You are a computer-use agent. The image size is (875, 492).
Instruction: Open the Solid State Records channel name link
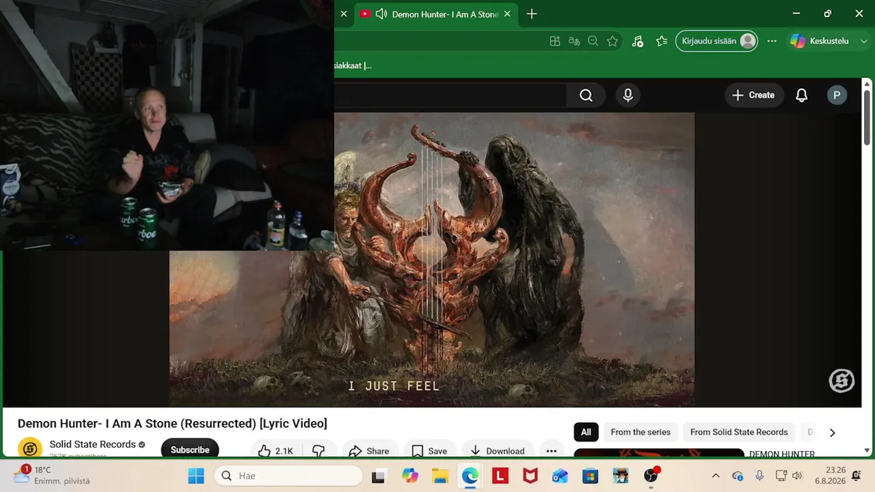pos(92,444)
